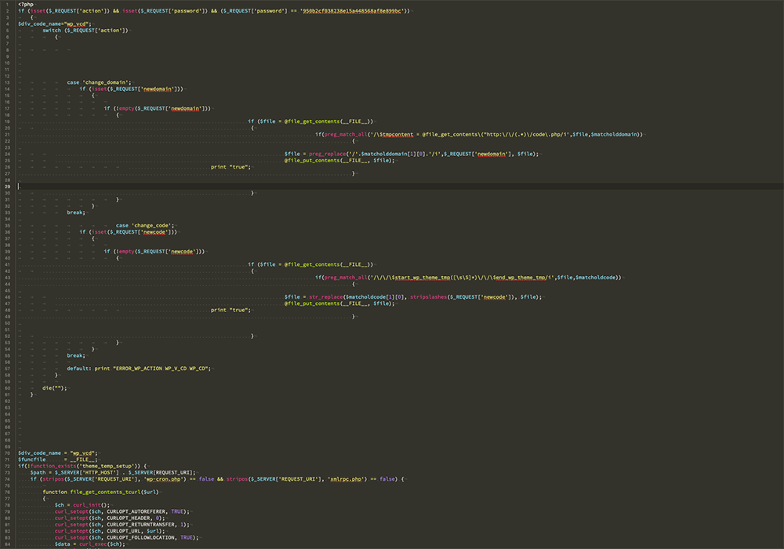This screenshot has height=549, width=784.
Task: Click the stripslashes call on line 46
Action: [x=429, y=296]
